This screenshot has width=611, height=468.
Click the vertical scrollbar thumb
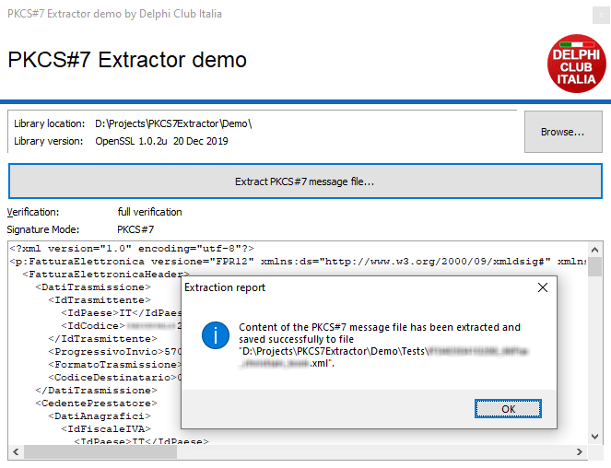(594, 267)
